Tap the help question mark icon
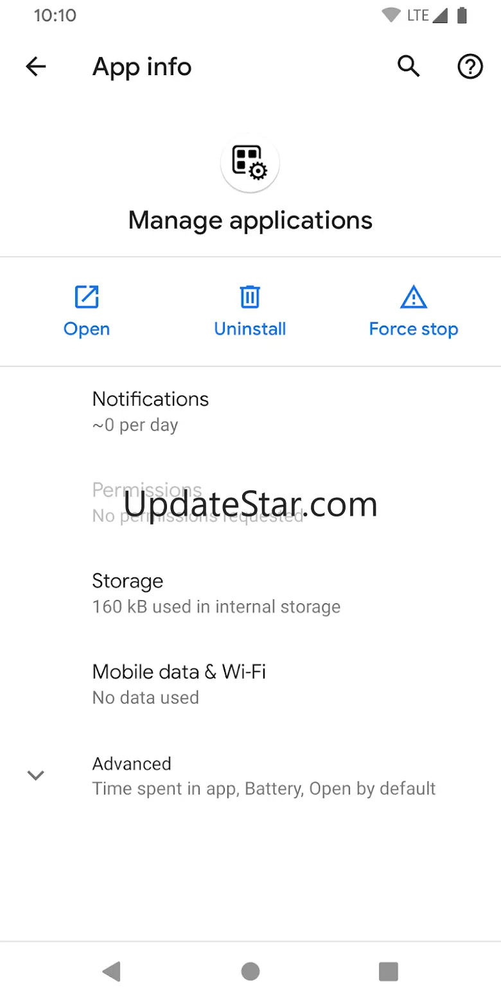 [x=470, y=66]
